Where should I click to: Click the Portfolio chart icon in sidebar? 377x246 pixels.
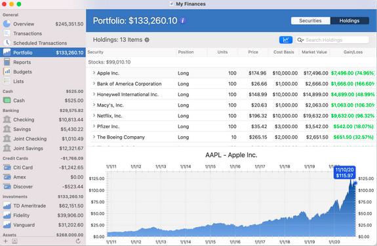click(7, 52)
